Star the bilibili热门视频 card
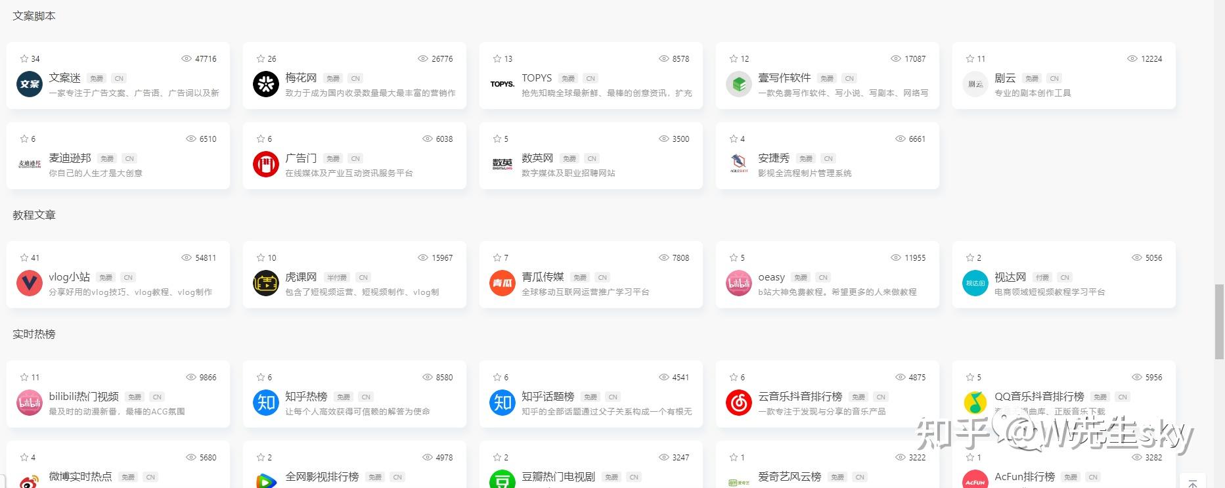The height and width of the screenshot is (488, 1225). pos(24,377)
